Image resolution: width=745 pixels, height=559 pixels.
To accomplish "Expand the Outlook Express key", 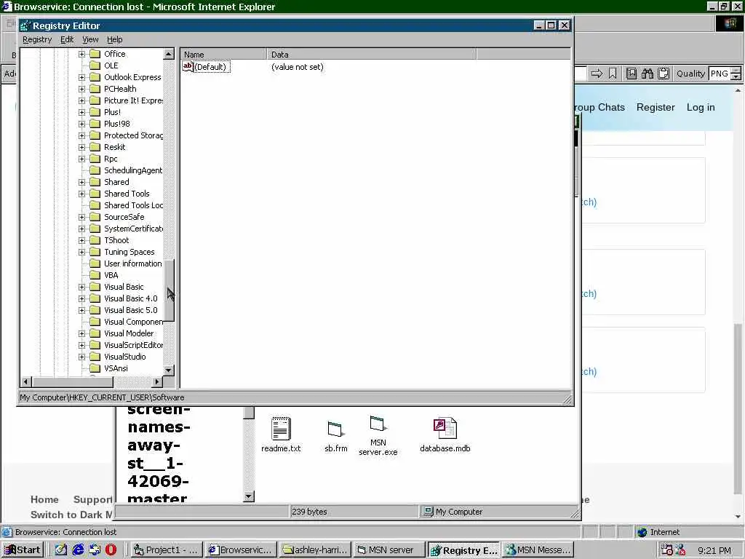I will (81, 77).
